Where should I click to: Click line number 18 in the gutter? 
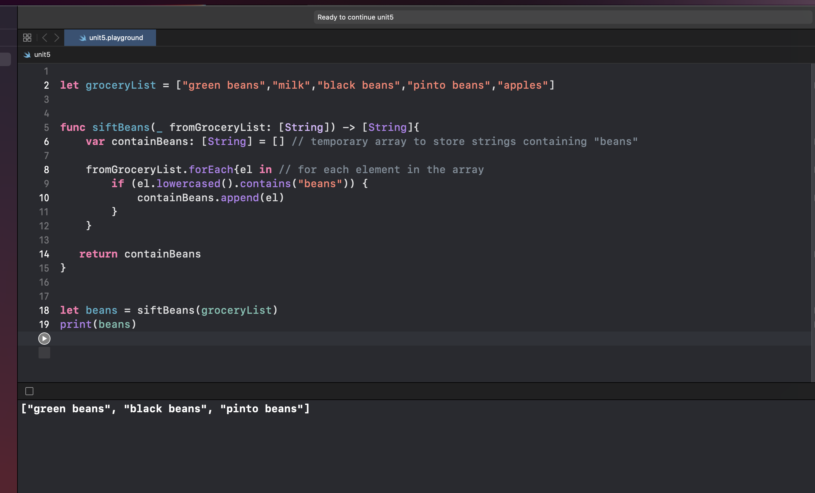pos(44,310)
